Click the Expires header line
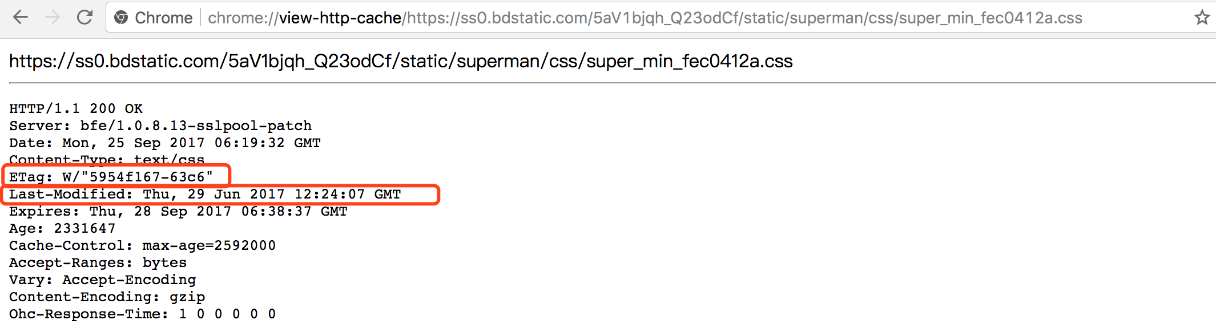The width and height of the screenshot is (1216, 332). (178, 212)
